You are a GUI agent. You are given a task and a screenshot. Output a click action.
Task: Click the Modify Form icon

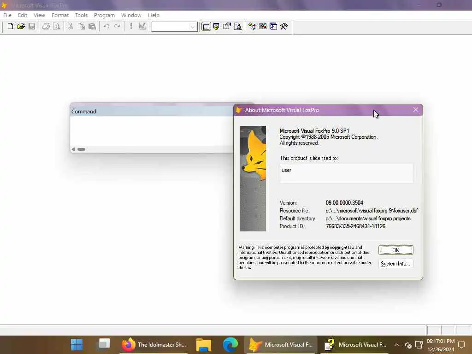tap(142, 26)
